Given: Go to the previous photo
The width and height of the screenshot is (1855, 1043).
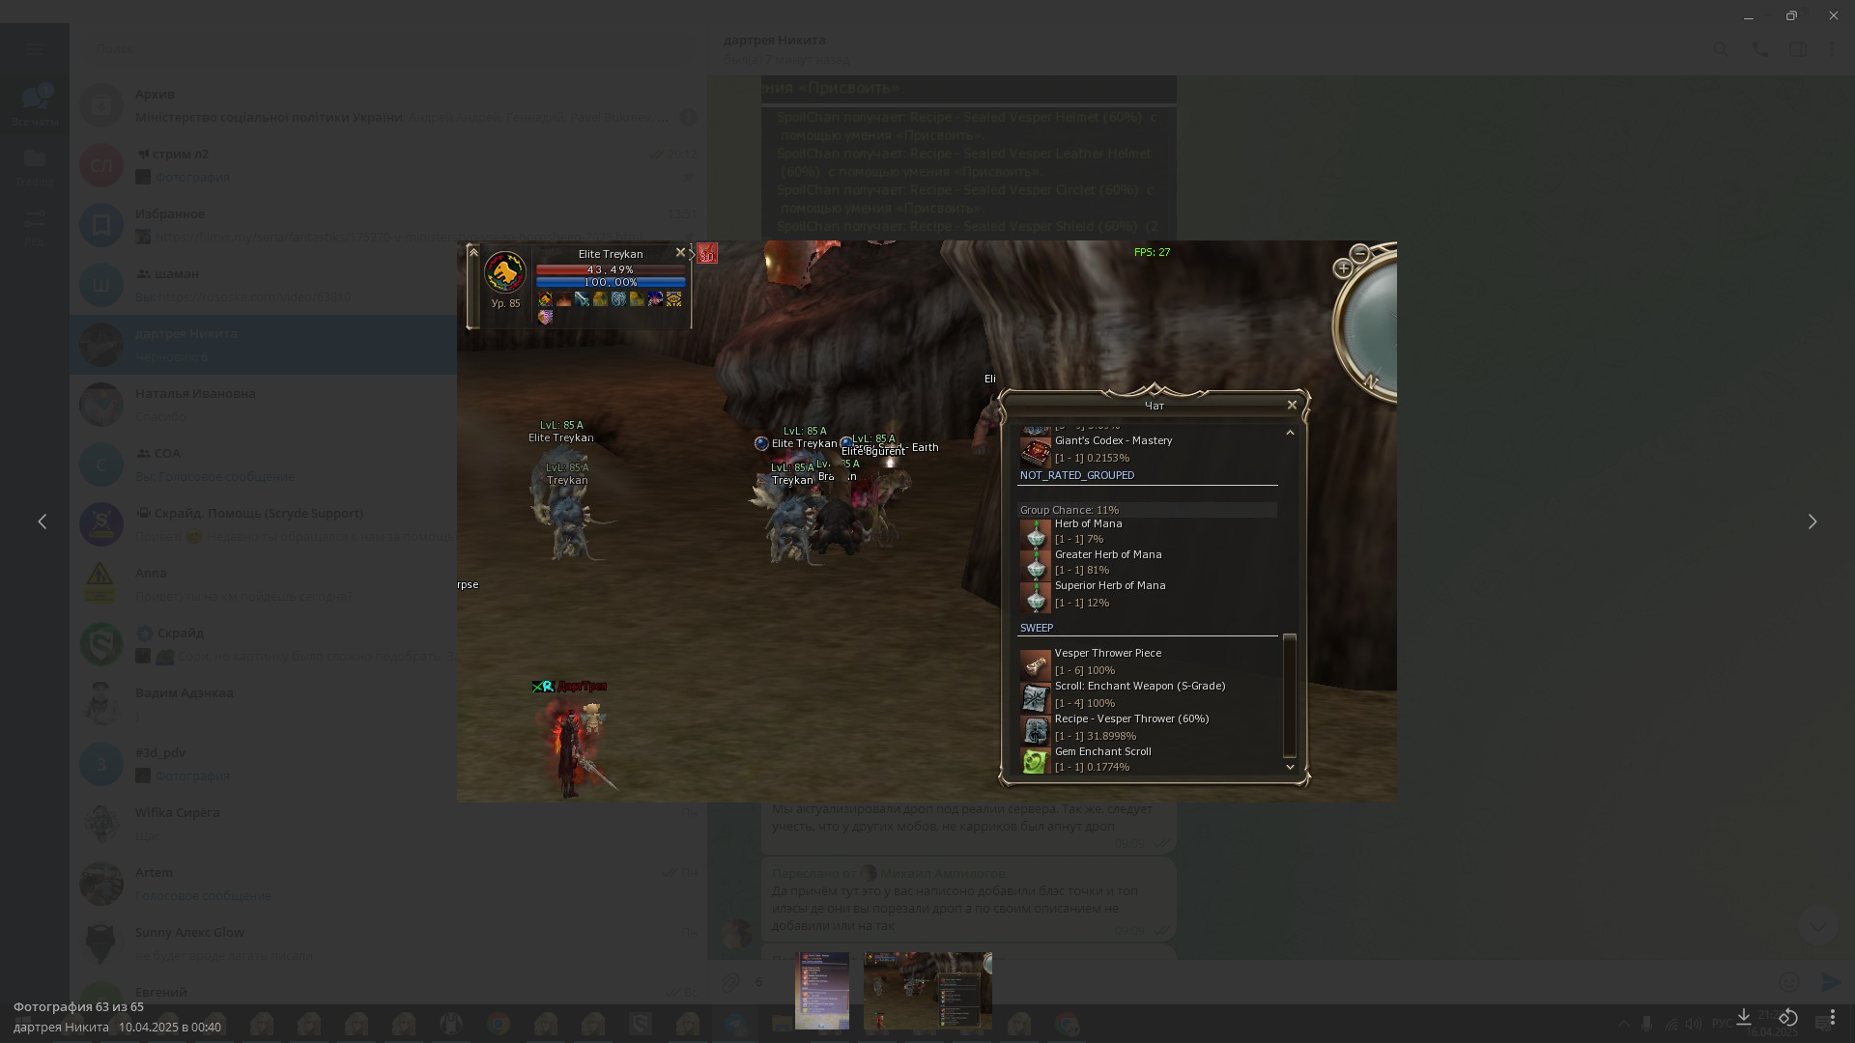Looking at the screenshot, I should tap(42, 521).
